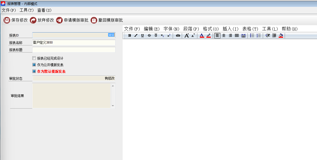317x160 pixels.
Task: Open the editor 编辑(E) menu
Action: (x=152, y=29)
